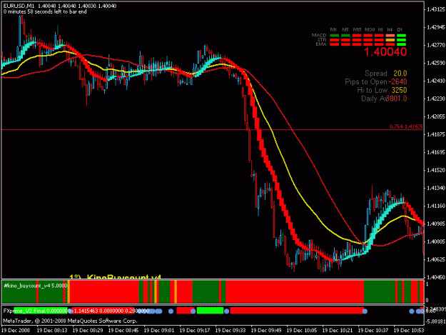Click the 19 Dec 09:01 time axis label
This screenshot has width=446, height=335.
159,331
